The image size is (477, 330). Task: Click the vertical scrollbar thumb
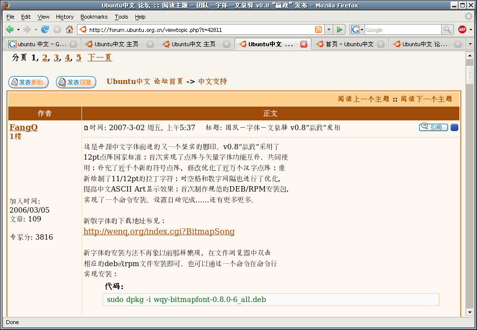[470, 75]
